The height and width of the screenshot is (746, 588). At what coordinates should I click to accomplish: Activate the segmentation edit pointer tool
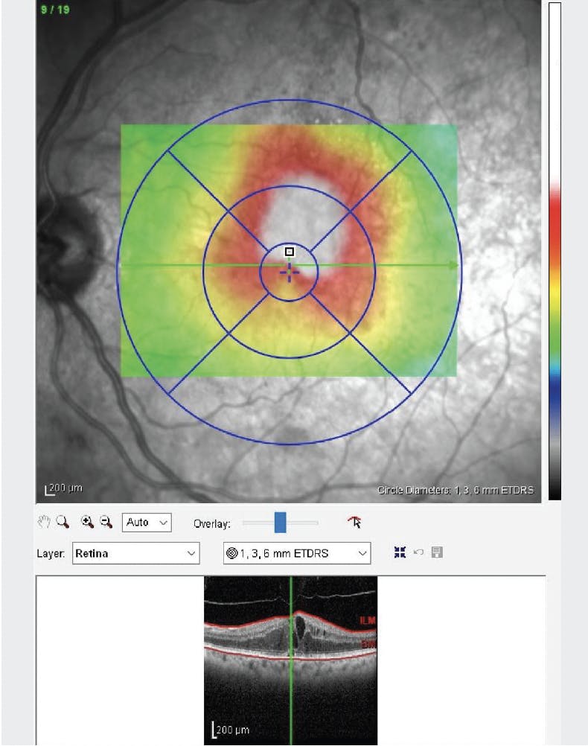[x=354, y=522]
